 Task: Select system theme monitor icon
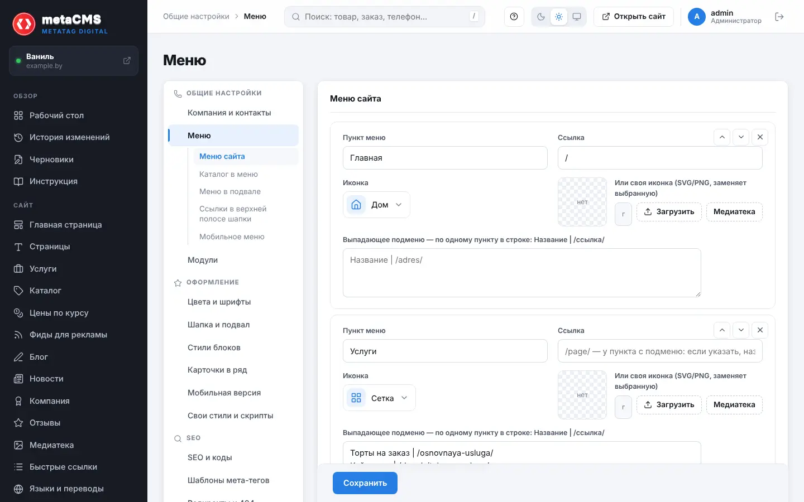coord(577,17)
